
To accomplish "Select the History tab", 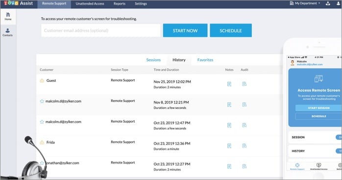I will tap(179, 60).
